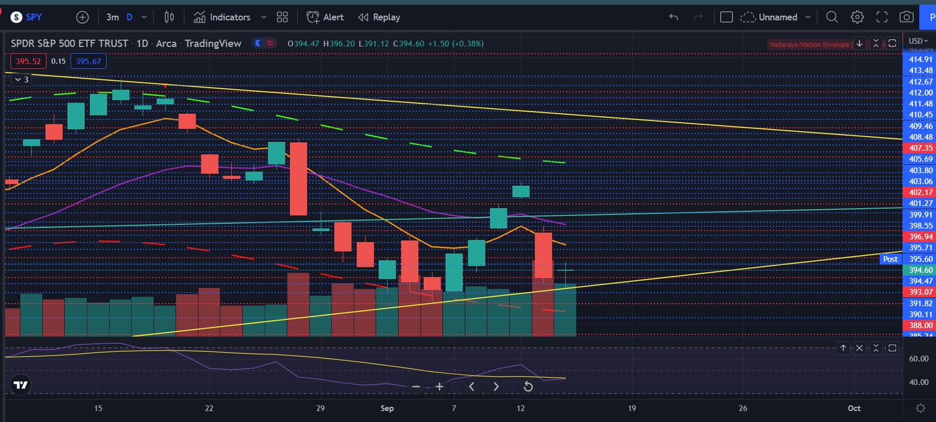Save the Unnamed chart layout
The width and height of the screenshot is (936, 422).
point(769,17)
